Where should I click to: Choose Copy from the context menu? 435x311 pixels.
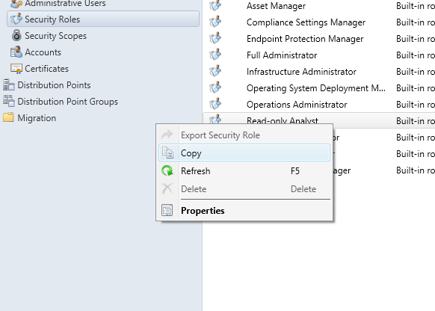(x=244, y=153)
